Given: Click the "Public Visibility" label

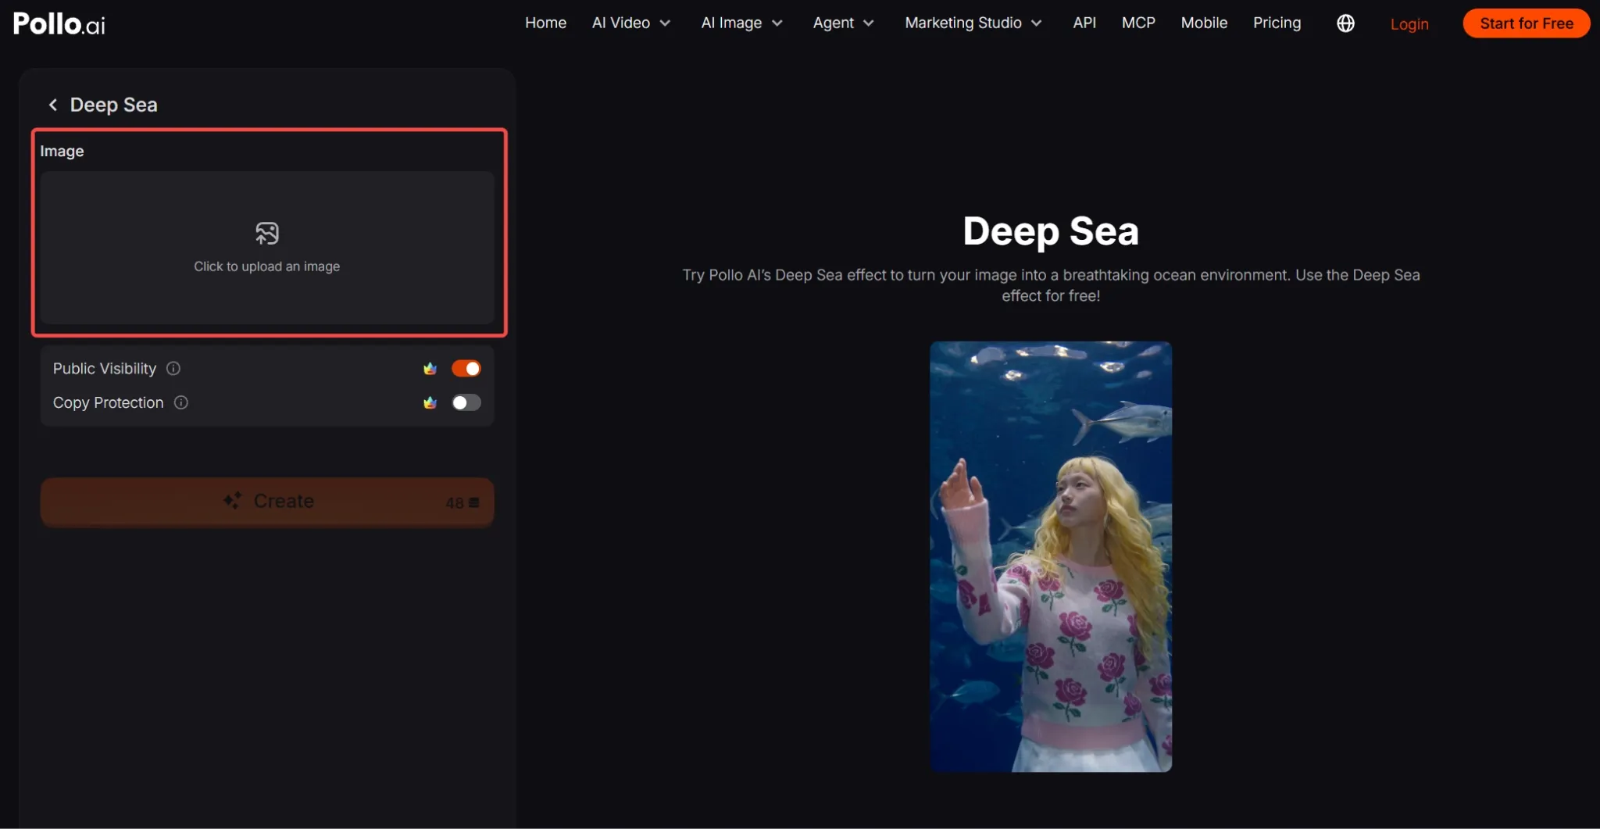Looking at the screenshot, I should [x=105, y=368].
